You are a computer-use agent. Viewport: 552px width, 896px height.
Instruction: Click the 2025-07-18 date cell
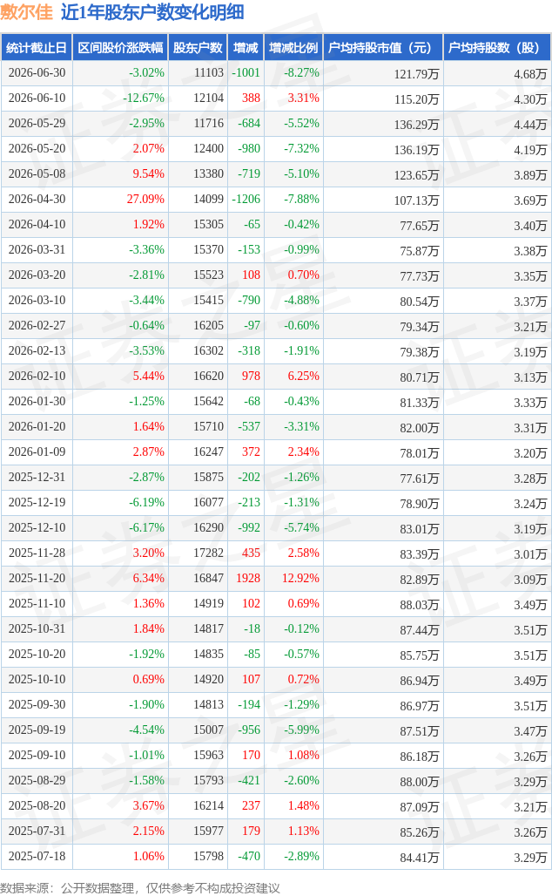coord(37,856)
